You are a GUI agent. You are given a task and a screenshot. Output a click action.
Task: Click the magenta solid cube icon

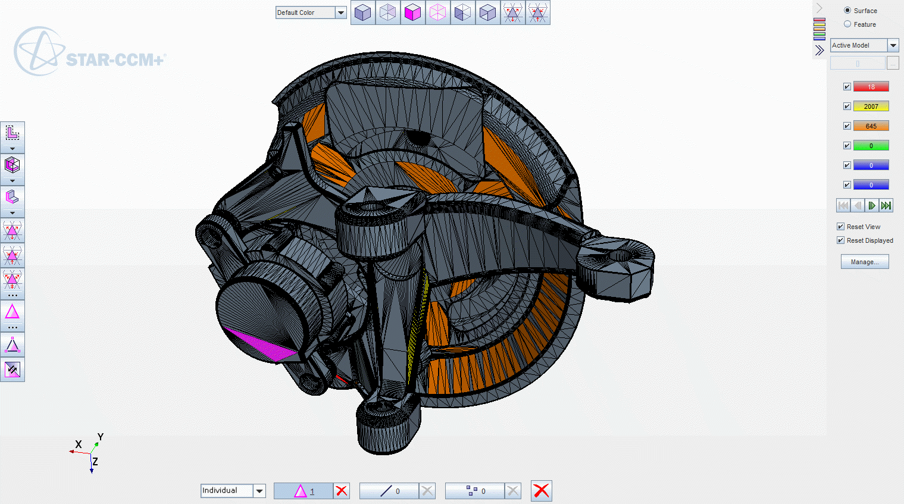point(412,12)
